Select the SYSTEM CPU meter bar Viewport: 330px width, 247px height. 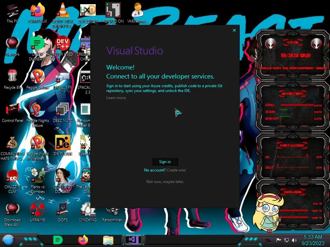click(x=297, y=105)
